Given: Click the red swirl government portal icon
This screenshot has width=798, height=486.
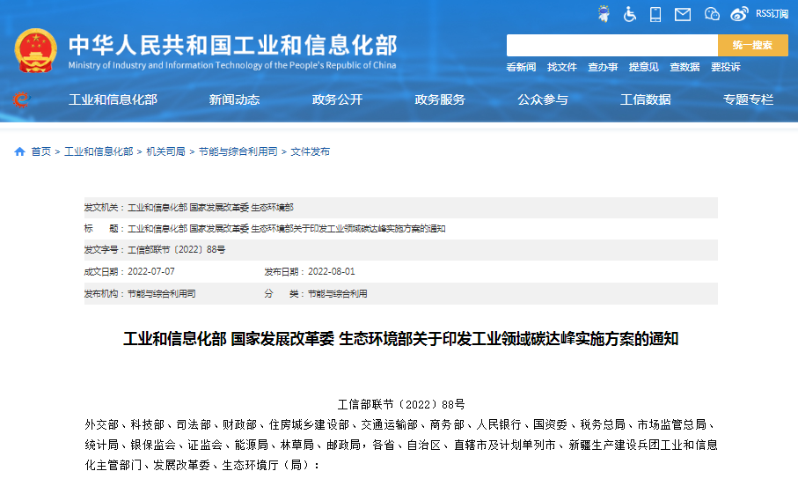Looking at the screenshot, I should pyautogui.click(x=21, y=99).
